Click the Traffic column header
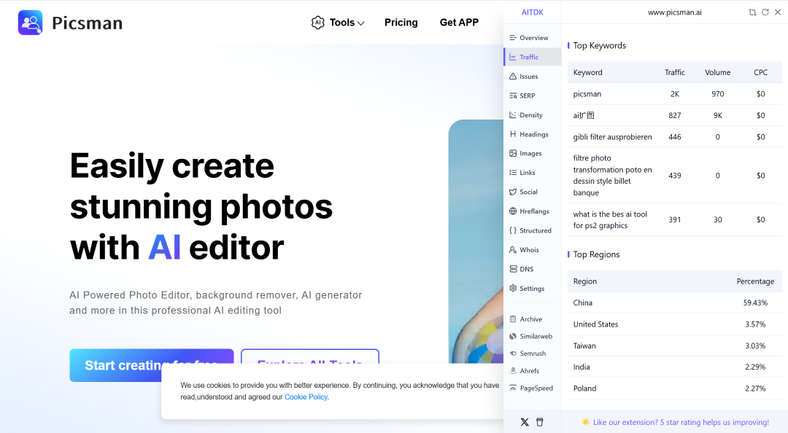Image resolution: width=788 pixels, height=433 pixels. pyautogui.click(x=674, y=72)
